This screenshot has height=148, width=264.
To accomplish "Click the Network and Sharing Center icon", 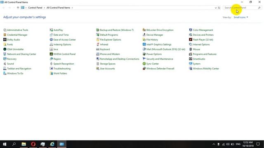I will (x=5, y=54).
